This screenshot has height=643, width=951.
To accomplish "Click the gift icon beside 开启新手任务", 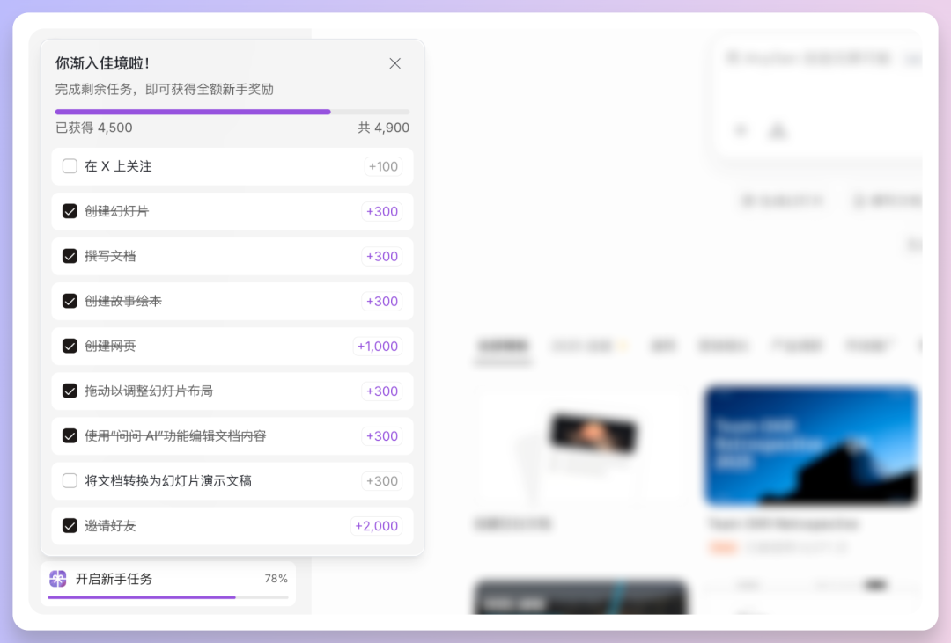I will click(58, 579).
